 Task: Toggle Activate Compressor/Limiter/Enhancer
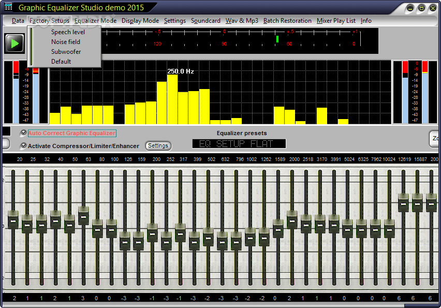[23, 145]
